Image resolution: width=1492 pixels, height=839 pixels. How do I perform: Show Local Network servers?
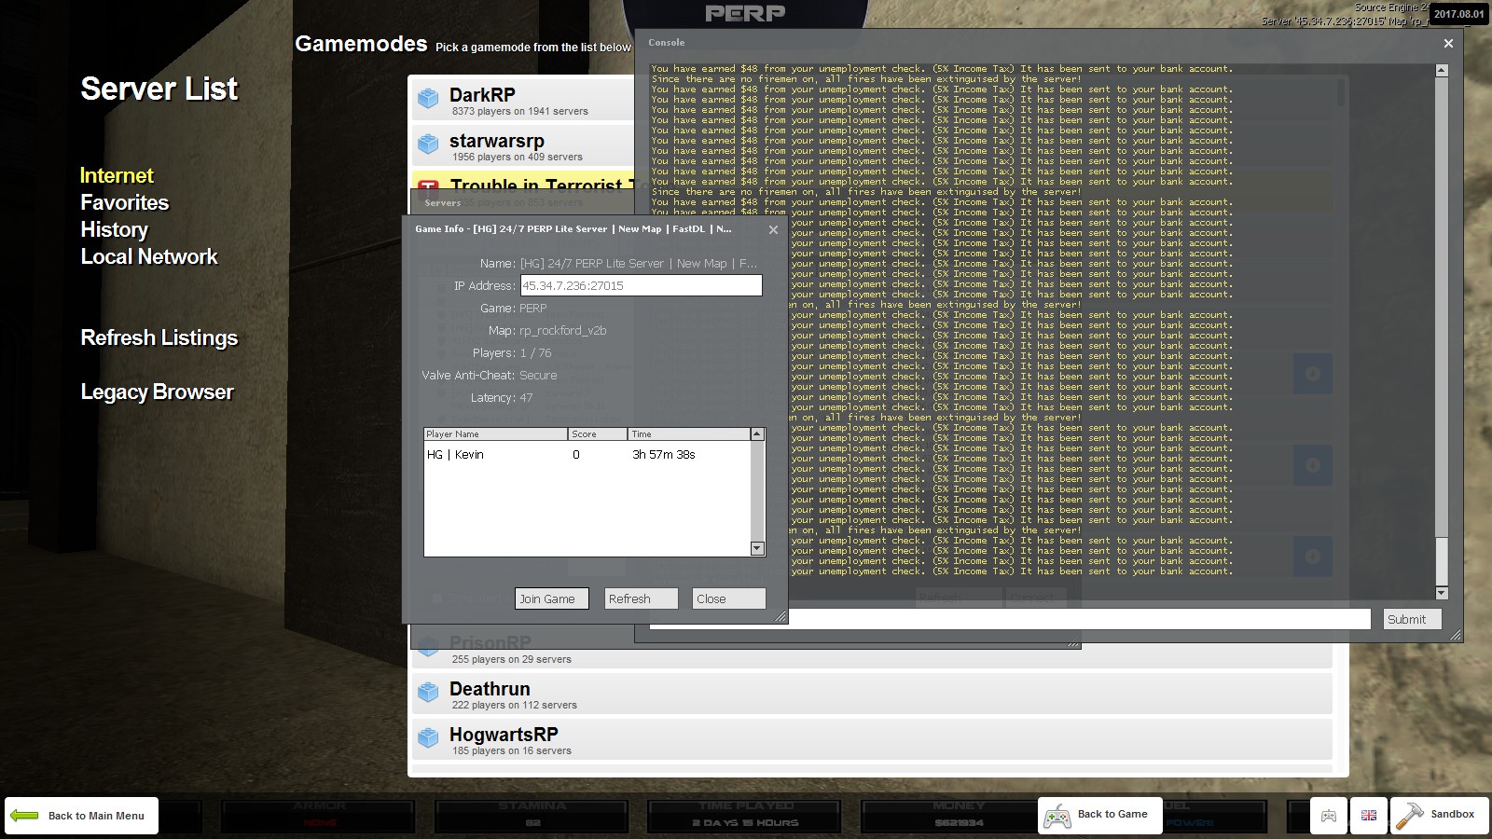[x=149, y=256]
